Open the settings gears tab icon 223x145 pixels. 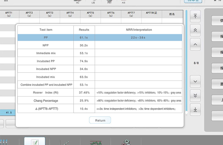click(126, 142)
